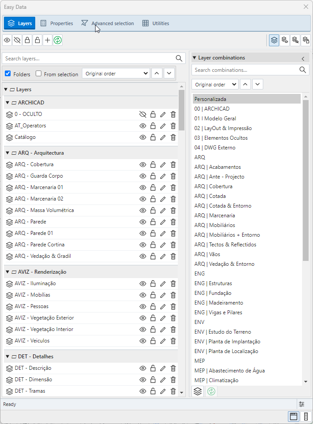The image size is (313, 424).
Task: Switch to vertical compact layout icon
Action: (x=306, y=417)
